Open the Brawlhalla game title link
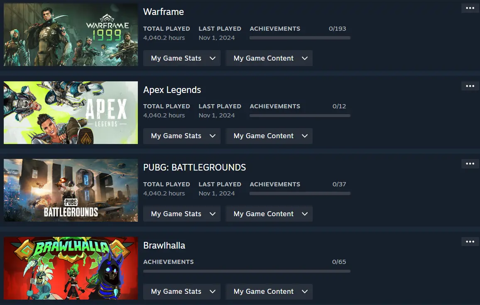The image size is (480, 305). pos(164,246)
